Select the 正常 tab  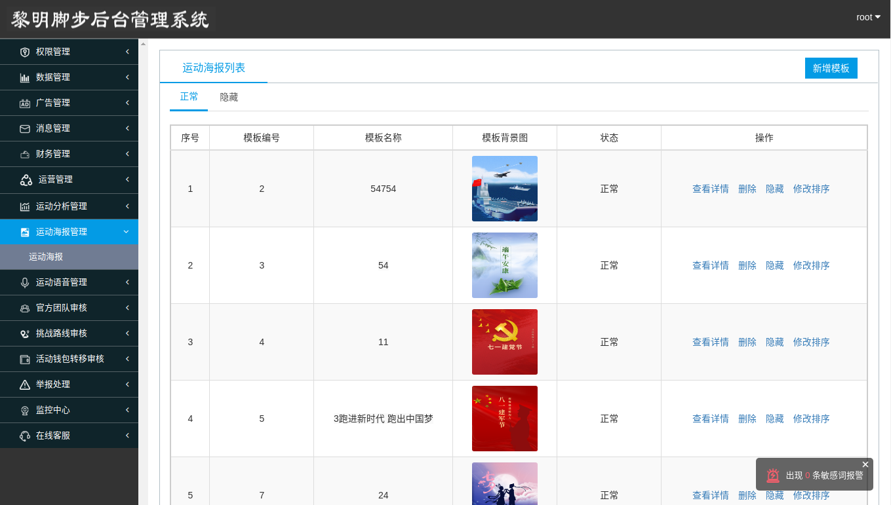[x=189, y=96]
